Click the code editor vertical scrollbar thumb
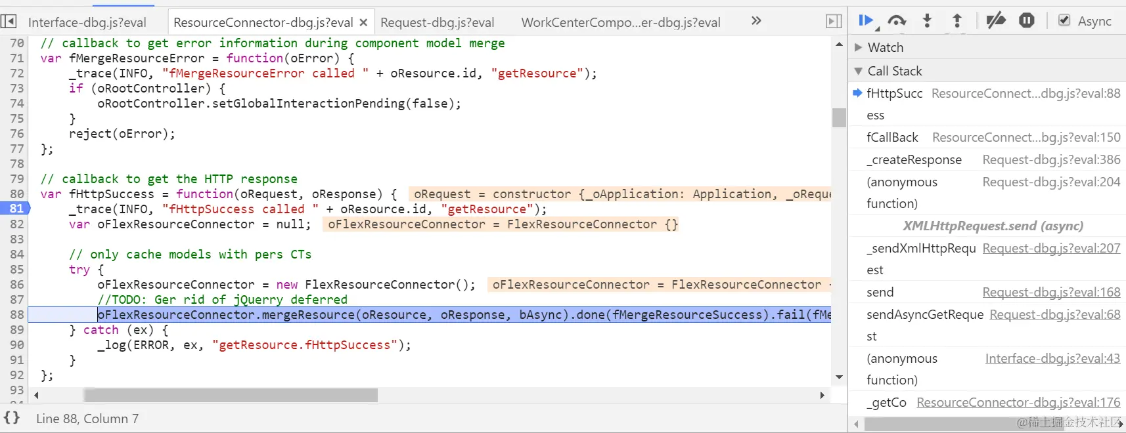The width and height of the screenshot is (1126, 433). (x=839, y=117)
